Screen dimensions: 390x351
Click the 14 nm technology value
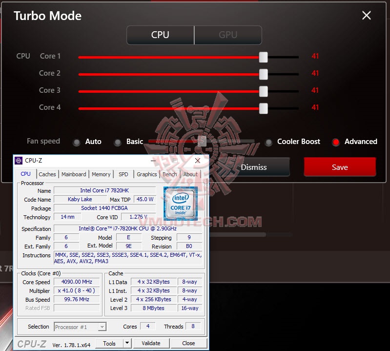pyautogui.click(x=67, y=217)
